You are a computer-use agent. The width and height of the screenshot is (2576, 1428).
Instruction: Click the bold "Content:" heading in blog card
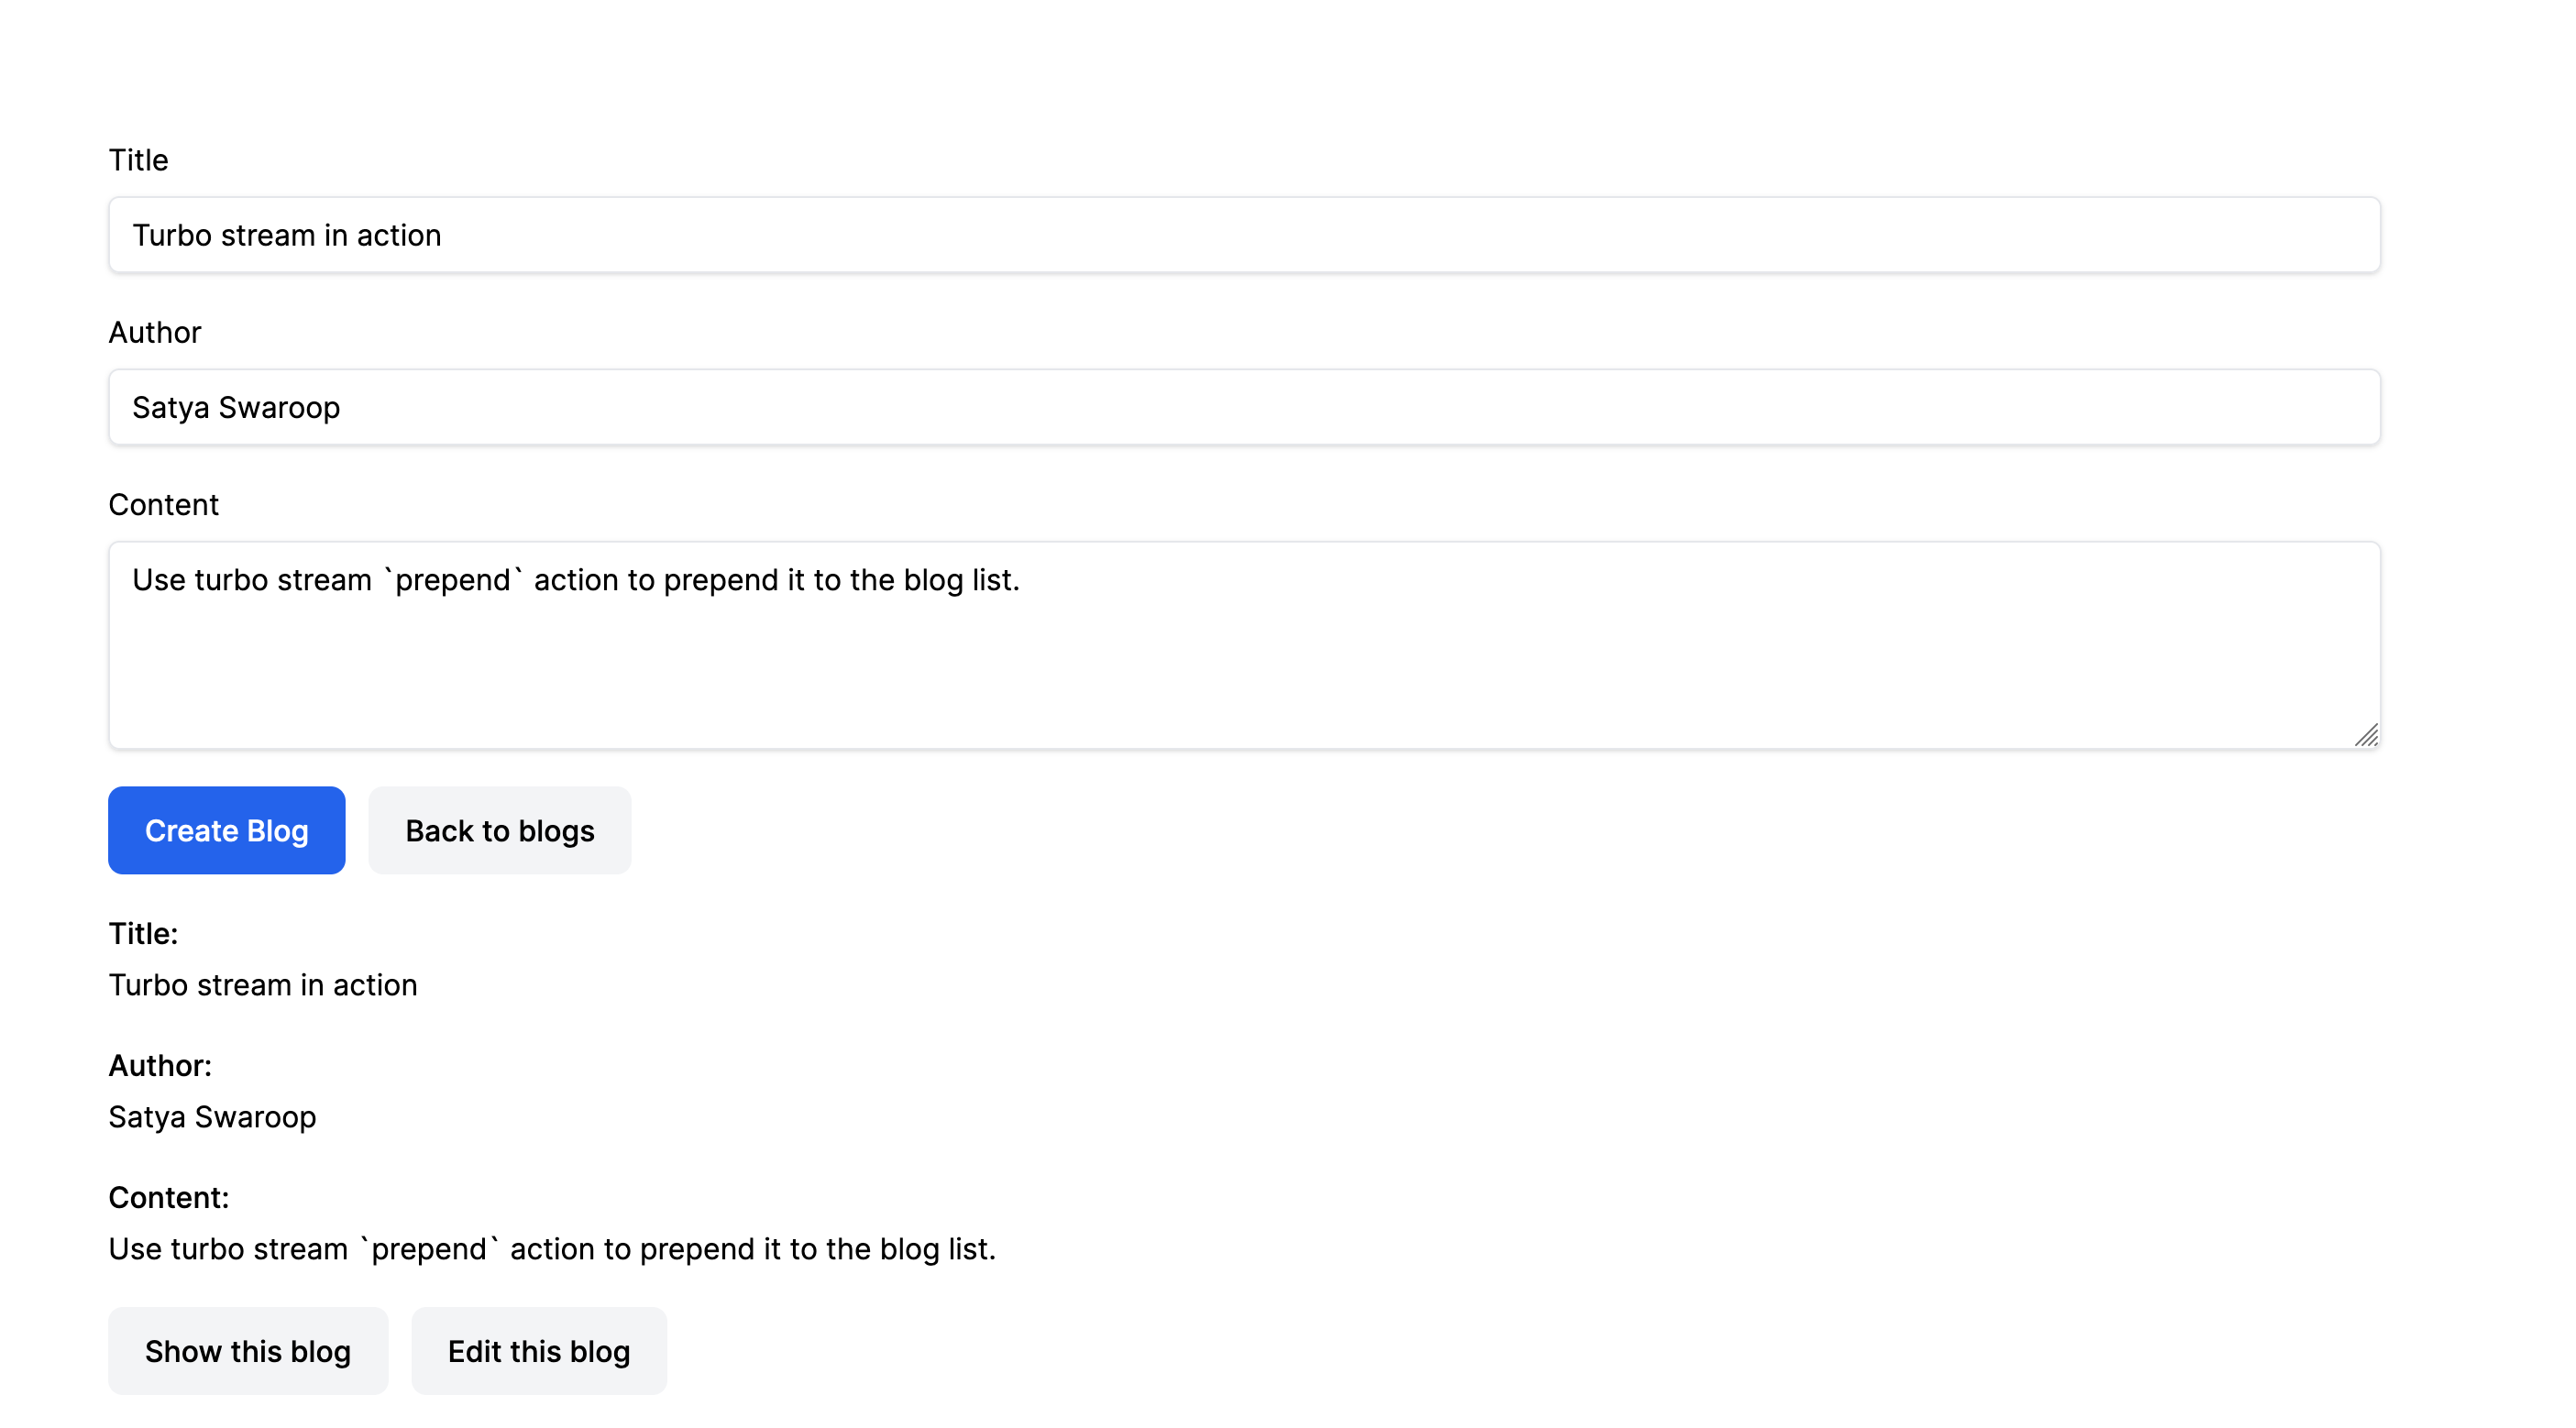click(x=168, y=1197)
